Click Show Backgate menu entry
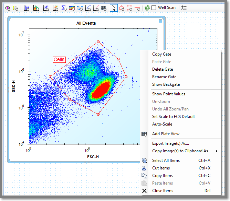230x201 pixels. coord(166,84)
